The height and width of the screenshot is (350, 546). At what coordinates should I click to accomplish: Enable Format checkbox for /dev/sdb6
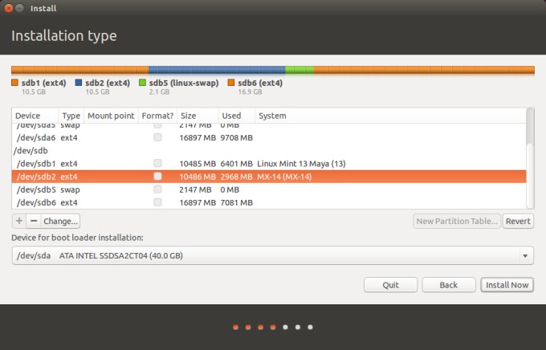tap(157, 202)
